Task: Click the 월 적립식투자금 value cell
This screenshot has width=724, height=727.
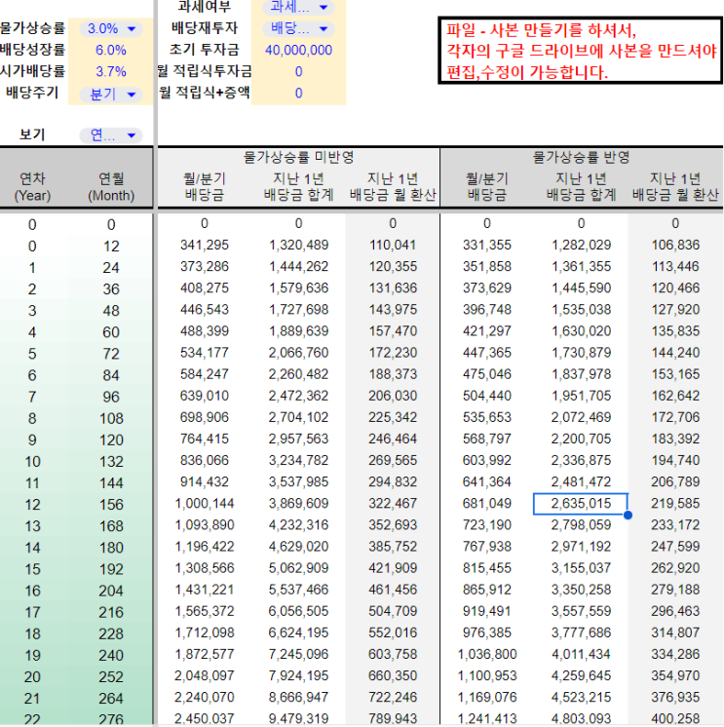Action: tap(298, 71)
